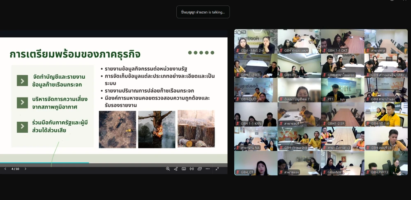The image size is (411, 200).
Task: Click muted mic icon on GBH-PY
Action: [x=281, y=75]
